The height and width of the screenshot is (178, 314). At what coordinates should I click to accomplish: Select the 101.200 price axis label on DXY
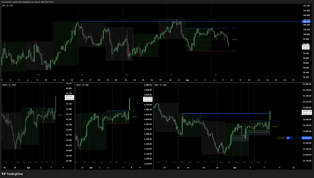pos(306,6)
